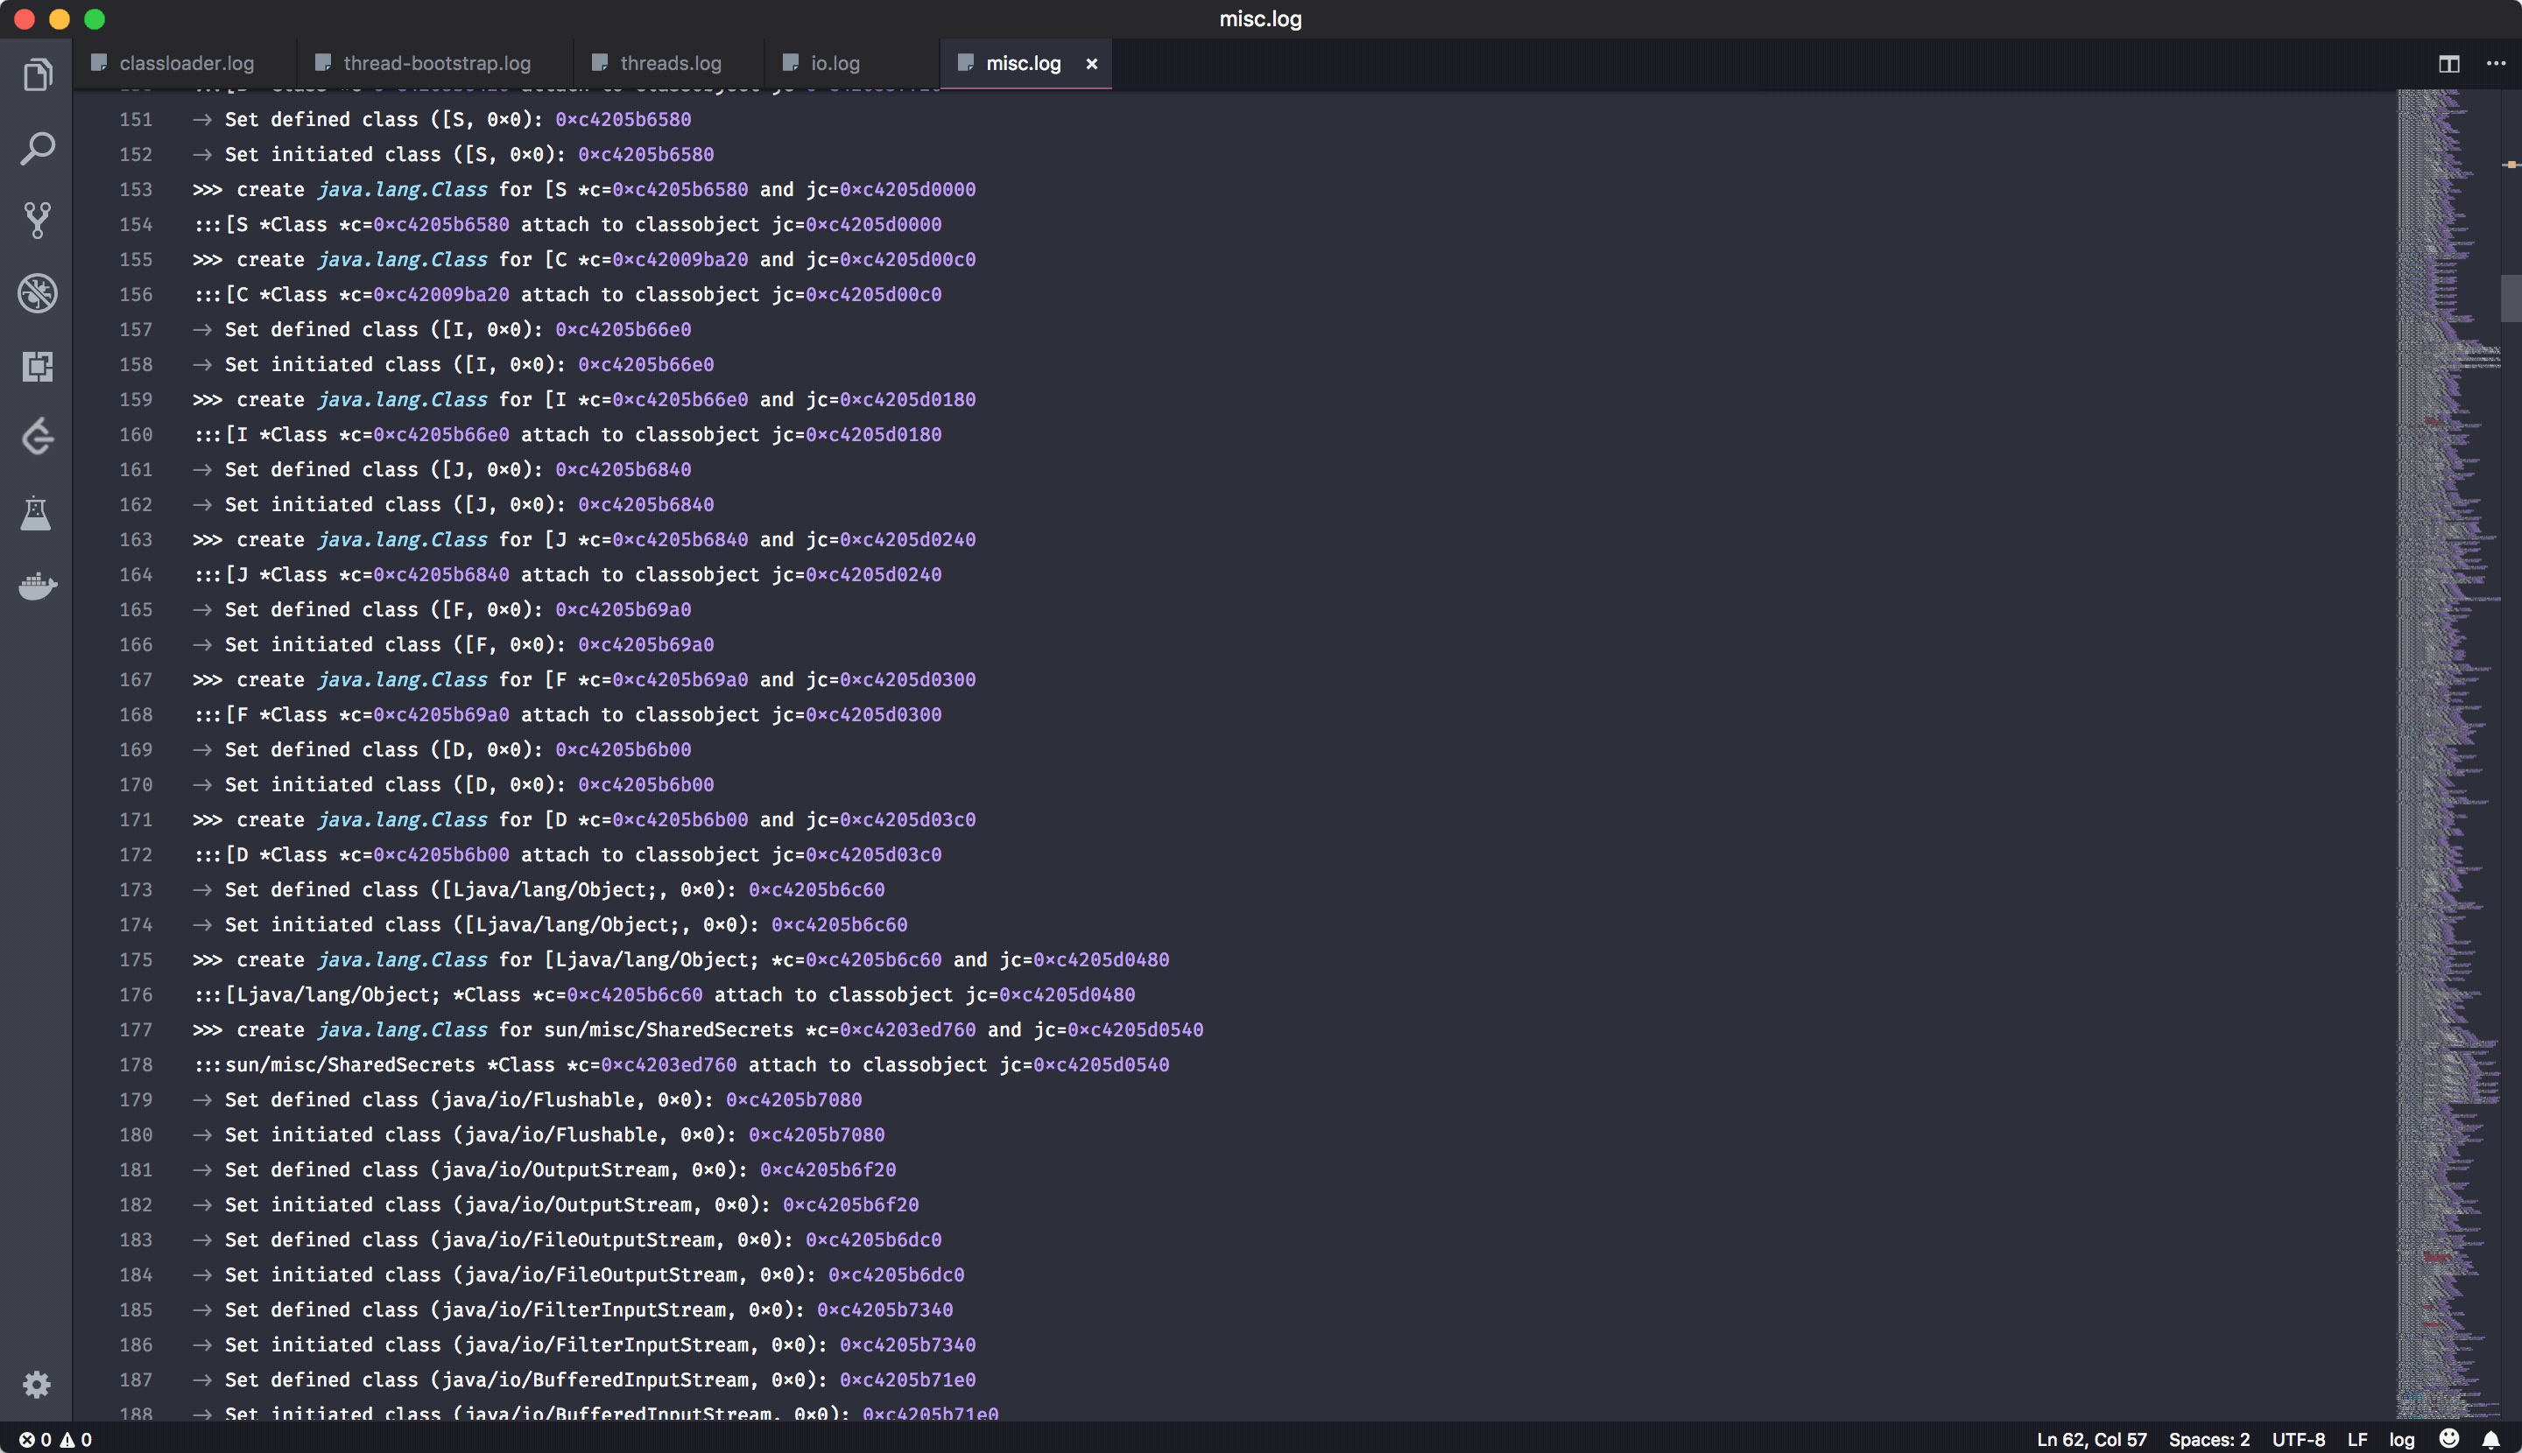The height and width of the screenshot is (1453, 2522).
Task: Open the Extensions view icon
Action: pos(37,366)
